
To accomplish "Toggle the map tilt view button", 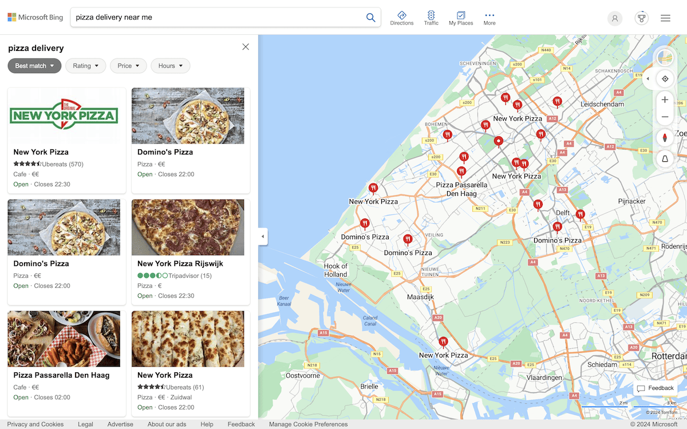I will tap(665, 159).
